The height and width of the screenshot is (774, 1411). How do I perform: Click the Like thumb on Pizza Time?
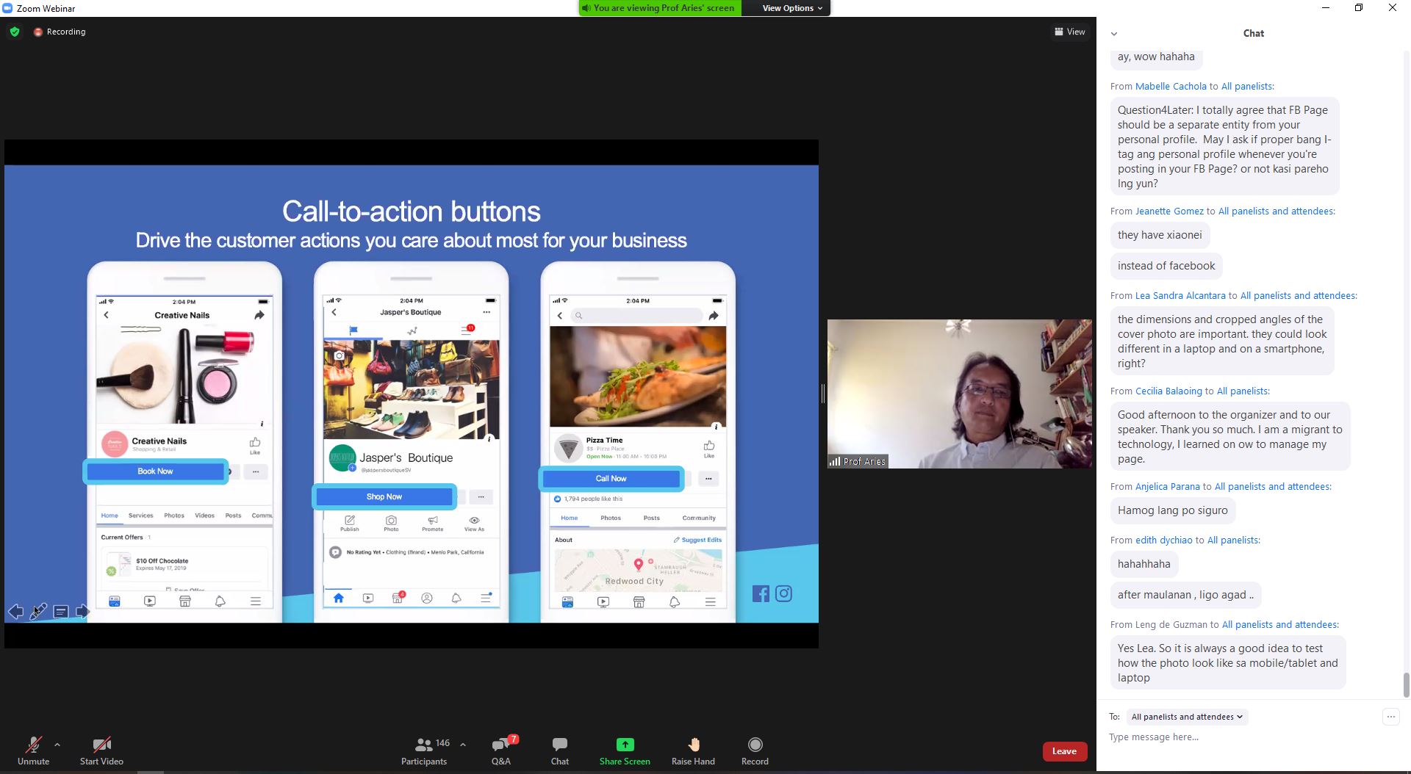[709, 446]
